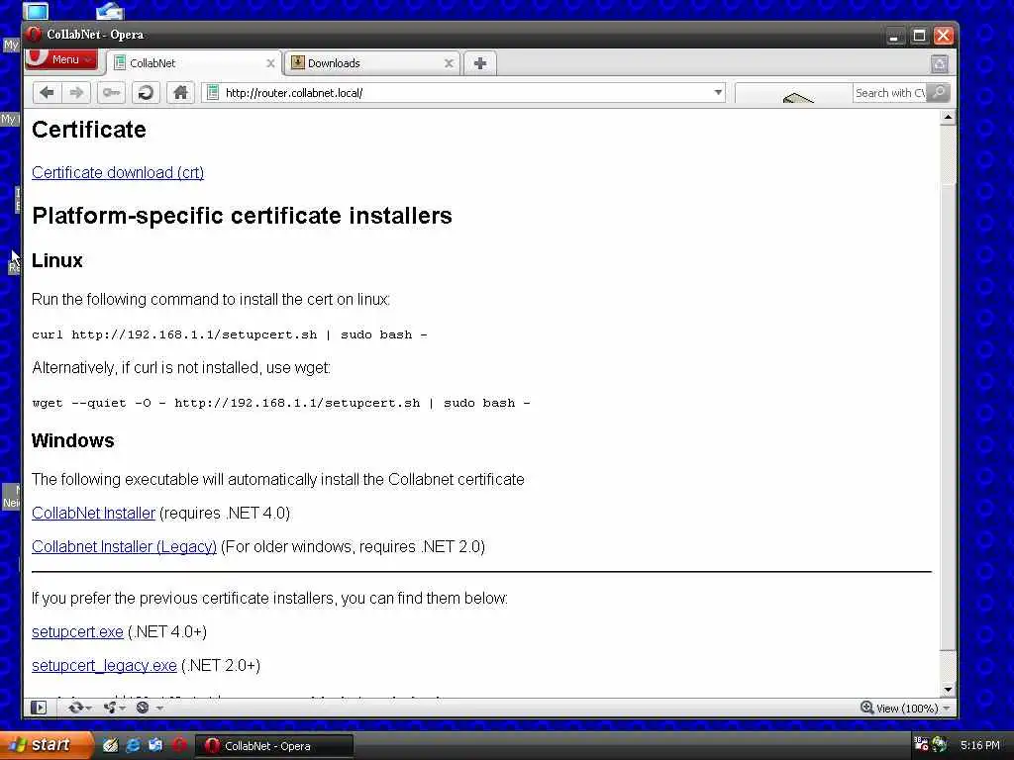
Task: Go forward with the Forward arrow button
Action: pos(75,93)
